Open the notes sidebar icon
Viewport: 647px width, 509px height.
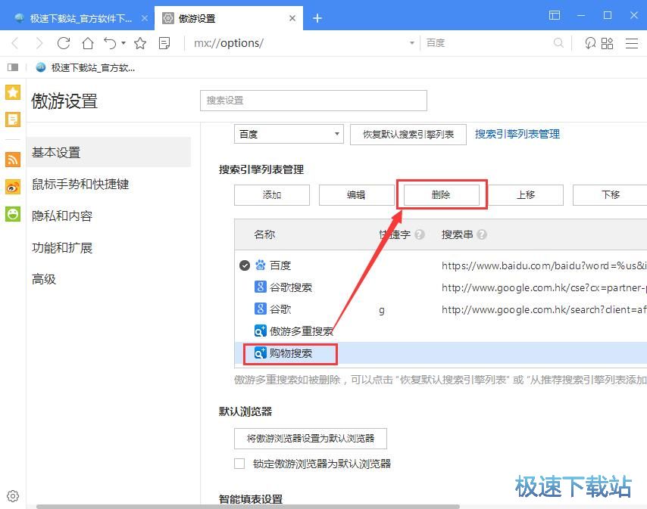point(13,119)
